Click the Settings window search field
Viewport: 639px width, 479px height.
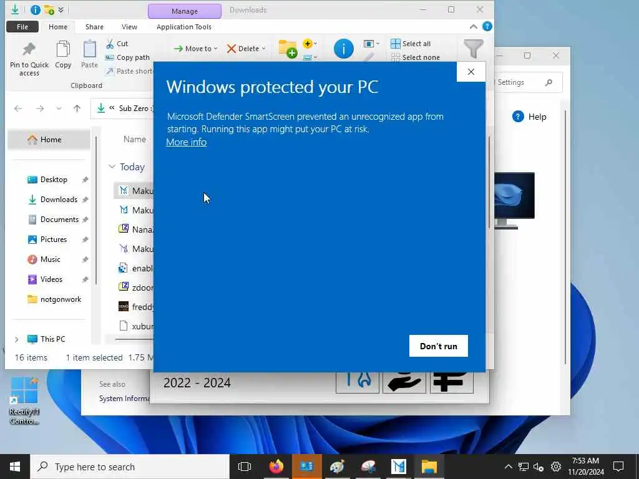click(x=528, y=82)
